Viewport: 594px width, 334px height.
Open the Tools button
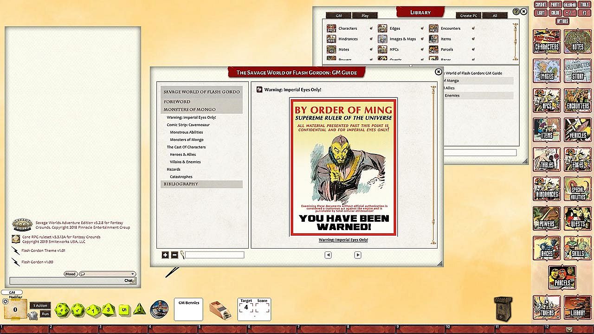tap(585, 5)
